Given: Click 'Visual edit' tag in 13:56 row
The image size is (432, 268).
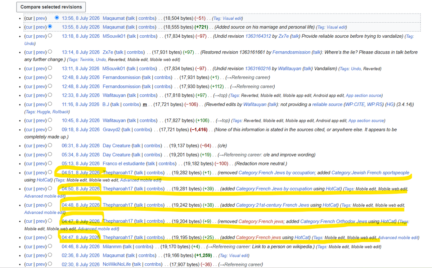Looking at the screenshot, I should coord(233,18).
